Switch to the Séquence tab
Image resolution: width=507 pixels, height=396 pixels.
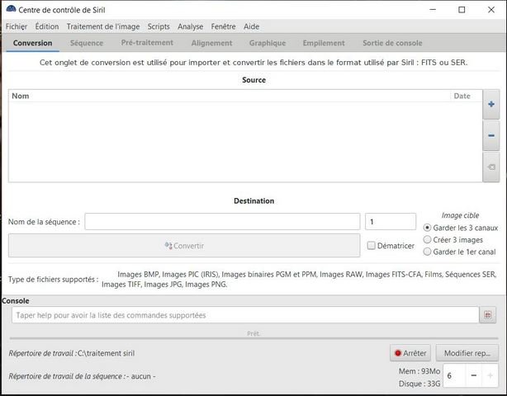(x=87, y=43)
